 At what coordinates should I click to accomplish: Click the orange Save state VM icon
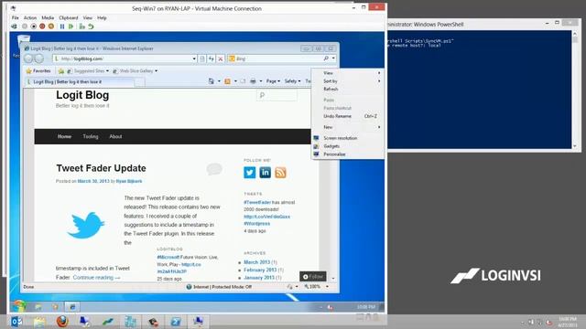(x=51, y=27)
